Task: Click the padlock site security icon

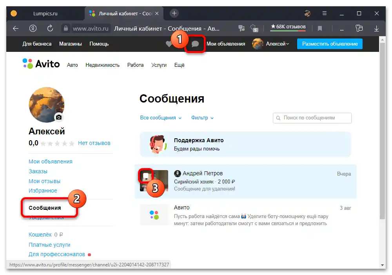Action: click(66, 28)
